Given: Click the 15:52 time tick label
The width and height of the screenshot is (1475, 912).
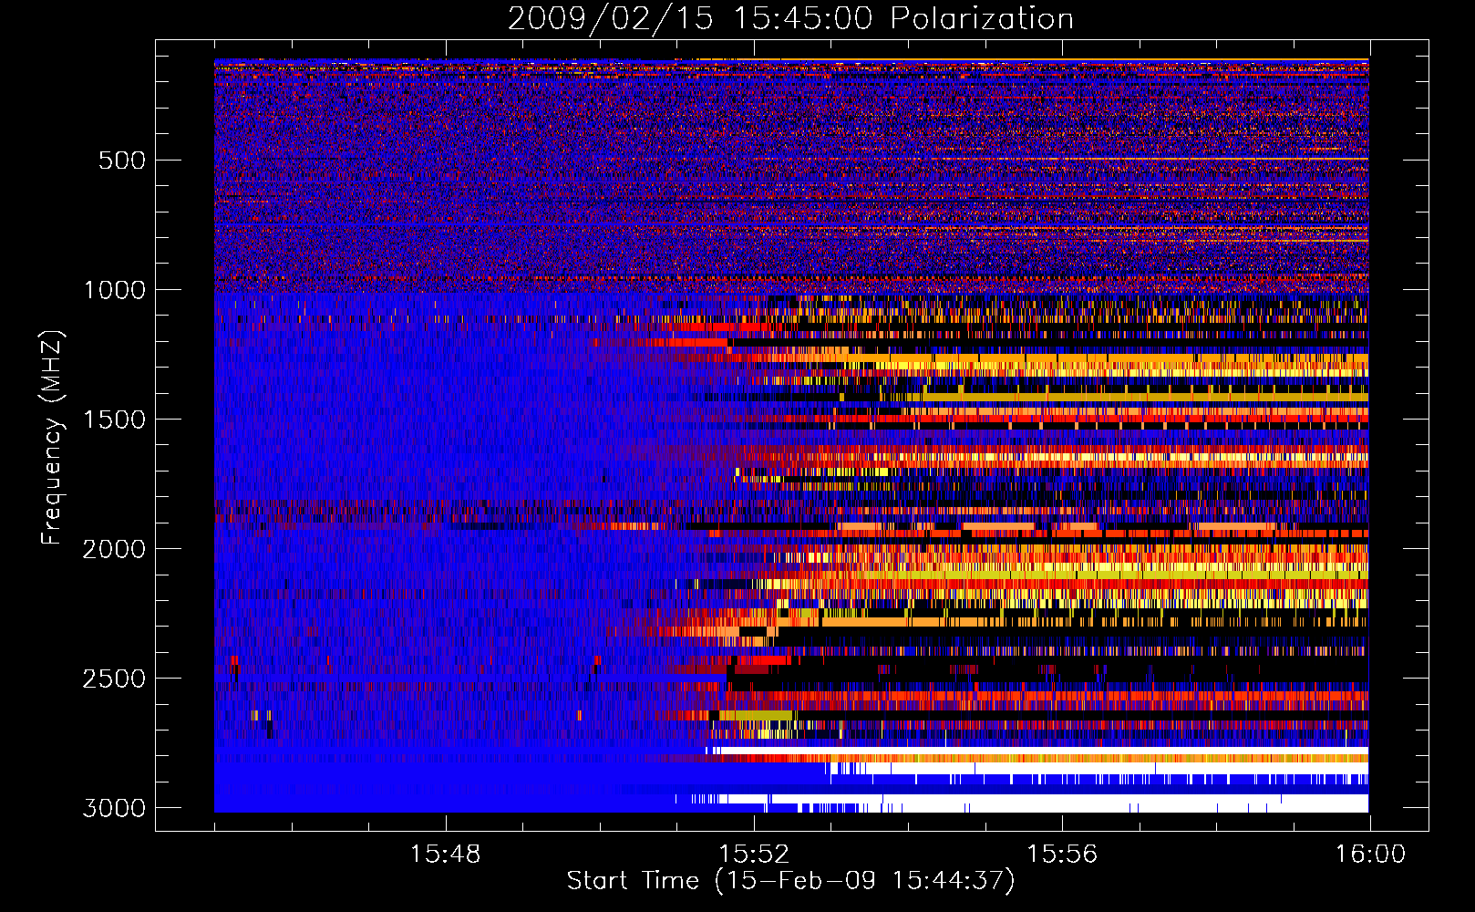Looking at the screenshot, I should tap(754, 855).
